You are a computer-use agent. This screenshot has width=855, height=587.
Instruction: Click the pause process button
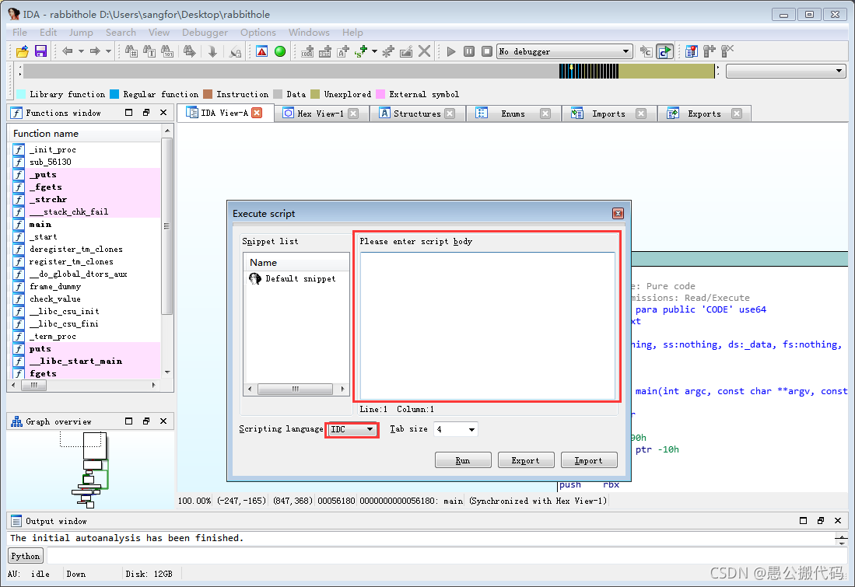coord(469,52)
